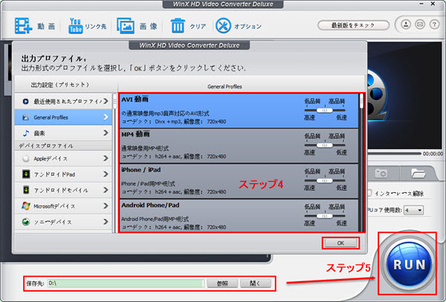The width and height of the screenshot is (446, 302).
Task: Select the Android Phone/Pad profile title
Action: (x=150, y=205)
